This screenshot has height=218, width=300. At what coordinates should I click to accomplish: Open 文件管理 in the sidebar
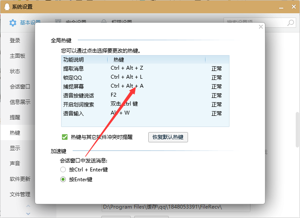click(x=20, y=194)
